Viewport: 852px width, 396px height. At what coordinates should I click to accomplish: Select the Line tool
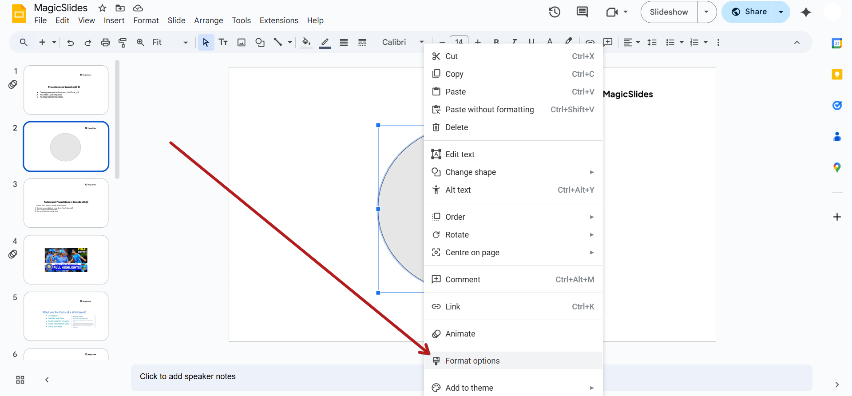click(x=278, y=42)
